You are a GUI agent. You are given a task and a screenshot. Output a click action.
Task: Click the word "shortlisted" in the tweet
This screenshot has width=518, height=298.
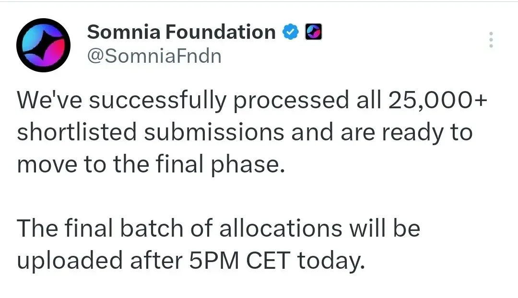77,132
